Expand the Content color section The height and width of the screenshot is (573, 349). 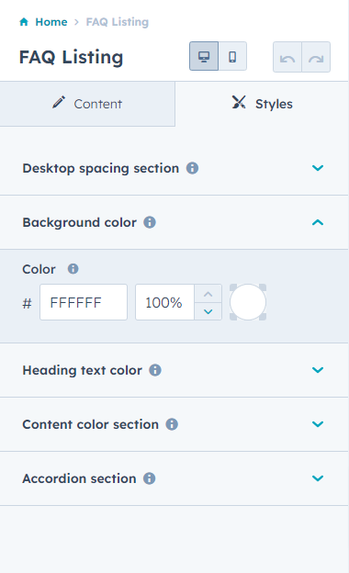(318, 424)
